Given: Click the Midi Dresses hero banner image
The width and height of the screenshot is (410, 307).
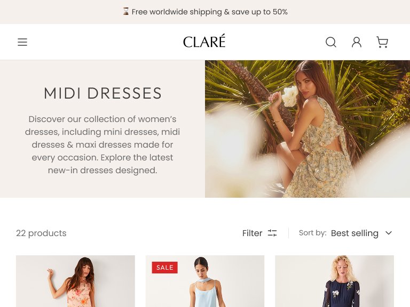Looking at the screenshot, I should point(307,129).
